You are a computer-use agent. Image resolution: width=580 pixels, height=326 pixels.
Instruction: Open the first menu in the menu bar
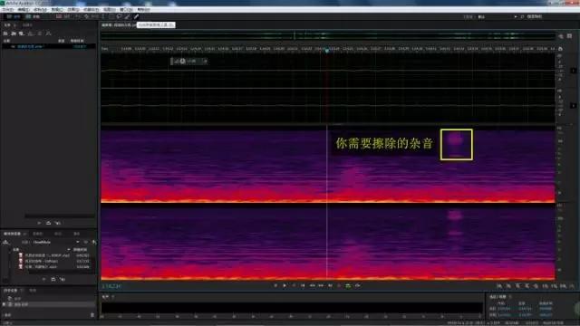(x=7, y=10)
